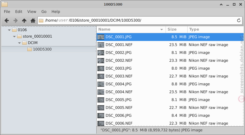Select file name DSC_0002.JPG
The image size is (245, 135).
(119, 53)
